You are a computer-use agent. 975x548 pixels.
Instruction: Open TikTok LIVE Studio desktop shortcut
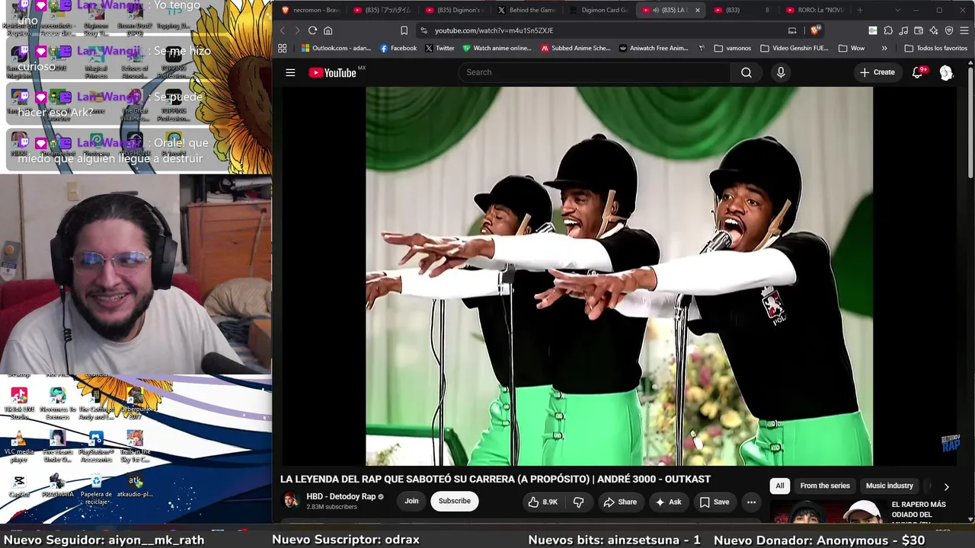click(x=19, y=403)
